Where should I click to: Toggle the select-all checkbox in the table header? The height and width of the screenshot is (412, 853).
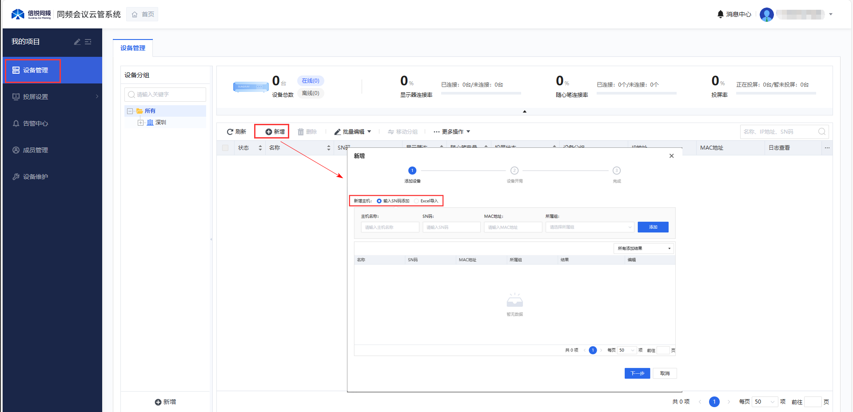[225, 148]
